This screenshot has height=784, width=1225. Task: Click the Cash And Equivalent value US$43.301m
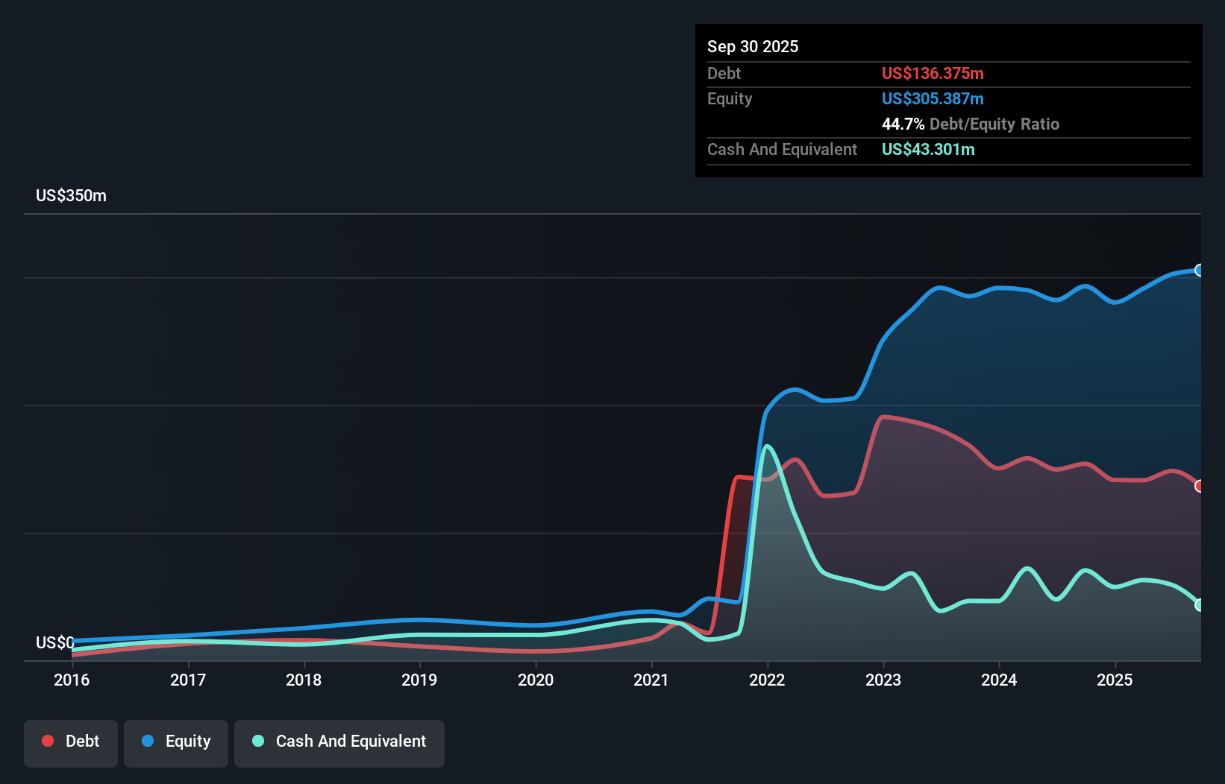point(928,149)
